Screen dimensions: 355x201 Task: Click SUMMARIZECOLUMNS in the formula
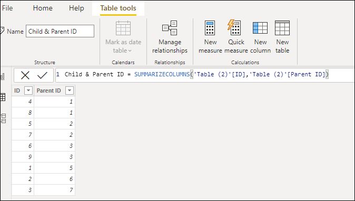(x=162, y=74)
